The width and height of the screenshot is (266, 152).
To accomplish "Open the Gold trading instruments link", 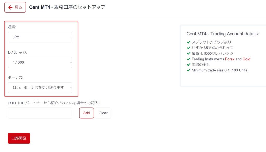I will [246, 59].
